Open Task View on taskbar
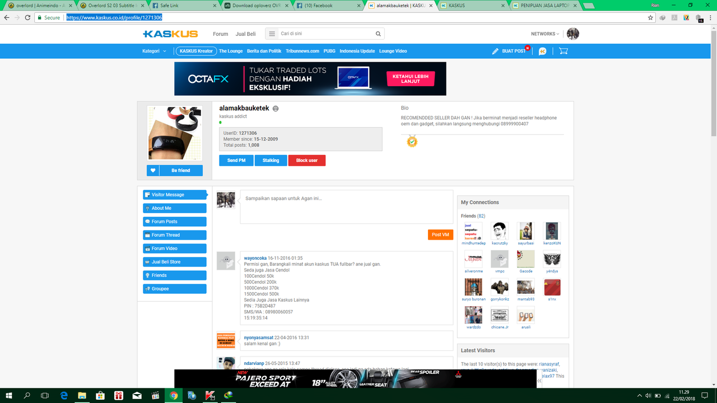Viewport: 717px width, 403px height. (45, 395)
